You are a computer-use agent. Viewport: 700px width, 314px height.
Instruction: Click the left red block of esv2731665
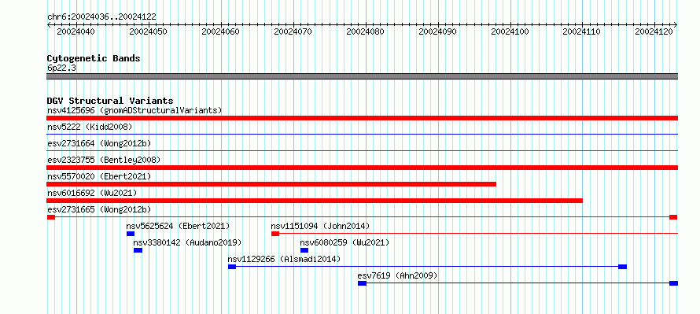pos(51,217)
